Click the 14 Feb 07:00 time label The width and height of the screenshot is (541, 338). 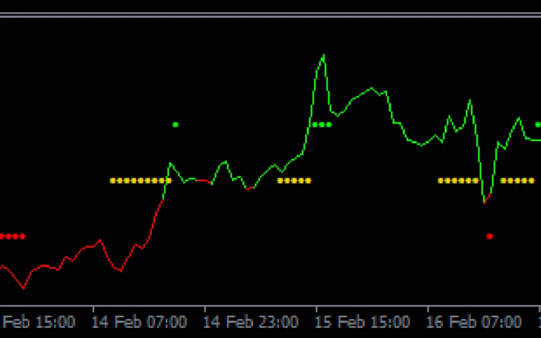[139, 322]
